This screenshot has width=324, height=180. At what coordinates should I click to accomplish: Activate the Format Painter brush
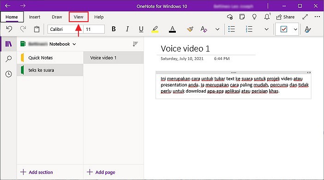[190, 29]
